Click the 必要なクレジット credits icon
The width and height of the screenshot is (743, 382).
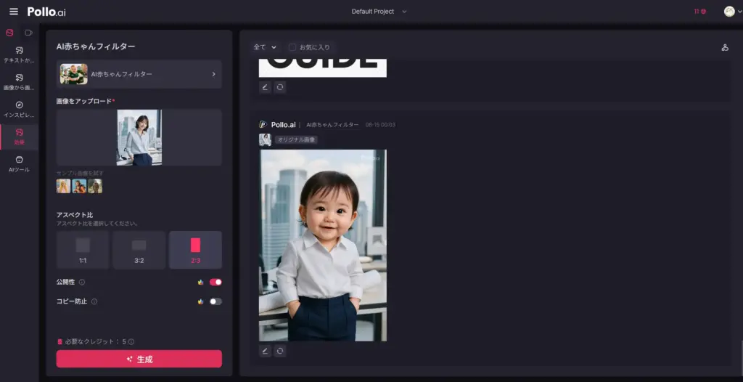coord(59,341)
